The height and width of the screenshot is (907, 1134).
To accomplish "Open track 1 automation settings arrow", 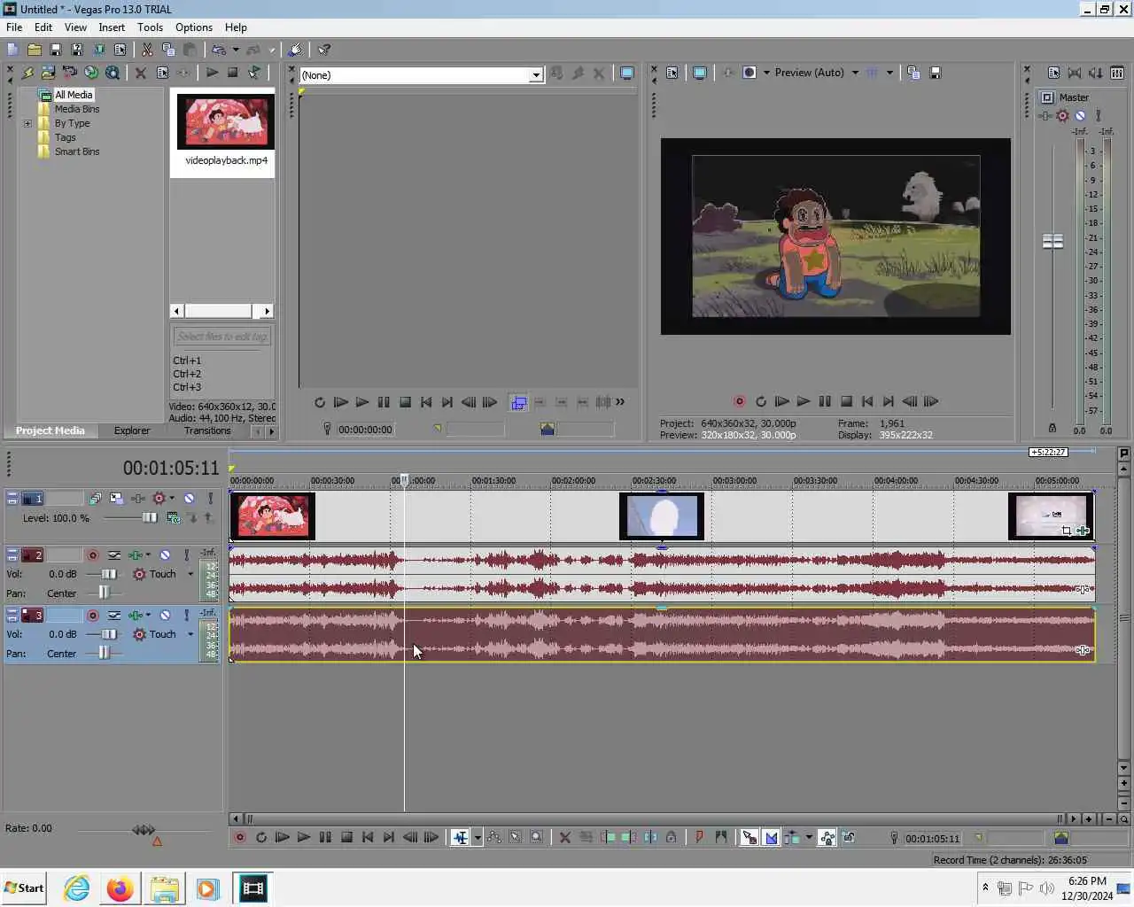I will 172,499.
